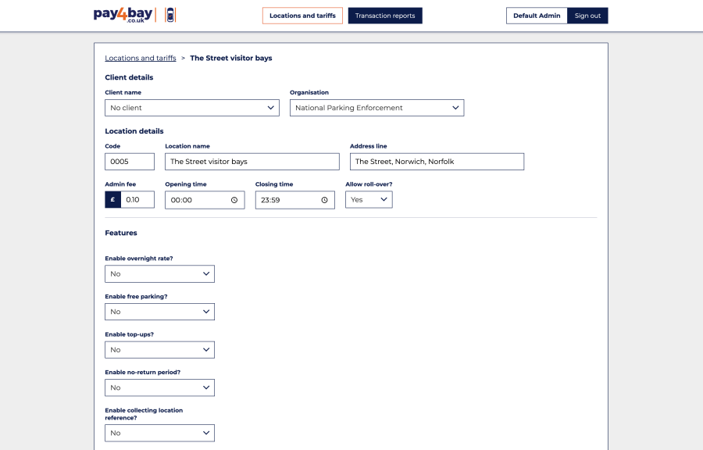
Task: Expand the Enable collecting location reference dropdown
Action: pyautogui.click(x=159, y=433)
